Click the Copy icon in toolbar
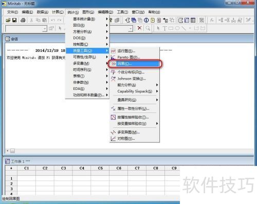257x204 pixels. click(x=38, y=20)
